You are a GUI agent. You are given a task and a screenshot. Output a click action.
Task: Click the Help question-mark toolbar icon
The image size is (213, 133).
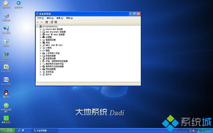click(52, 22)
